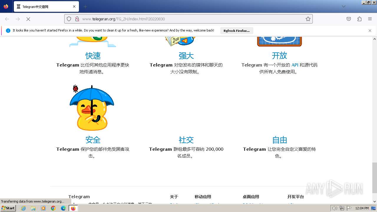Stop loading the page
Image resolution: width=377 pixels, height=212 pixels.
[28, 19]
